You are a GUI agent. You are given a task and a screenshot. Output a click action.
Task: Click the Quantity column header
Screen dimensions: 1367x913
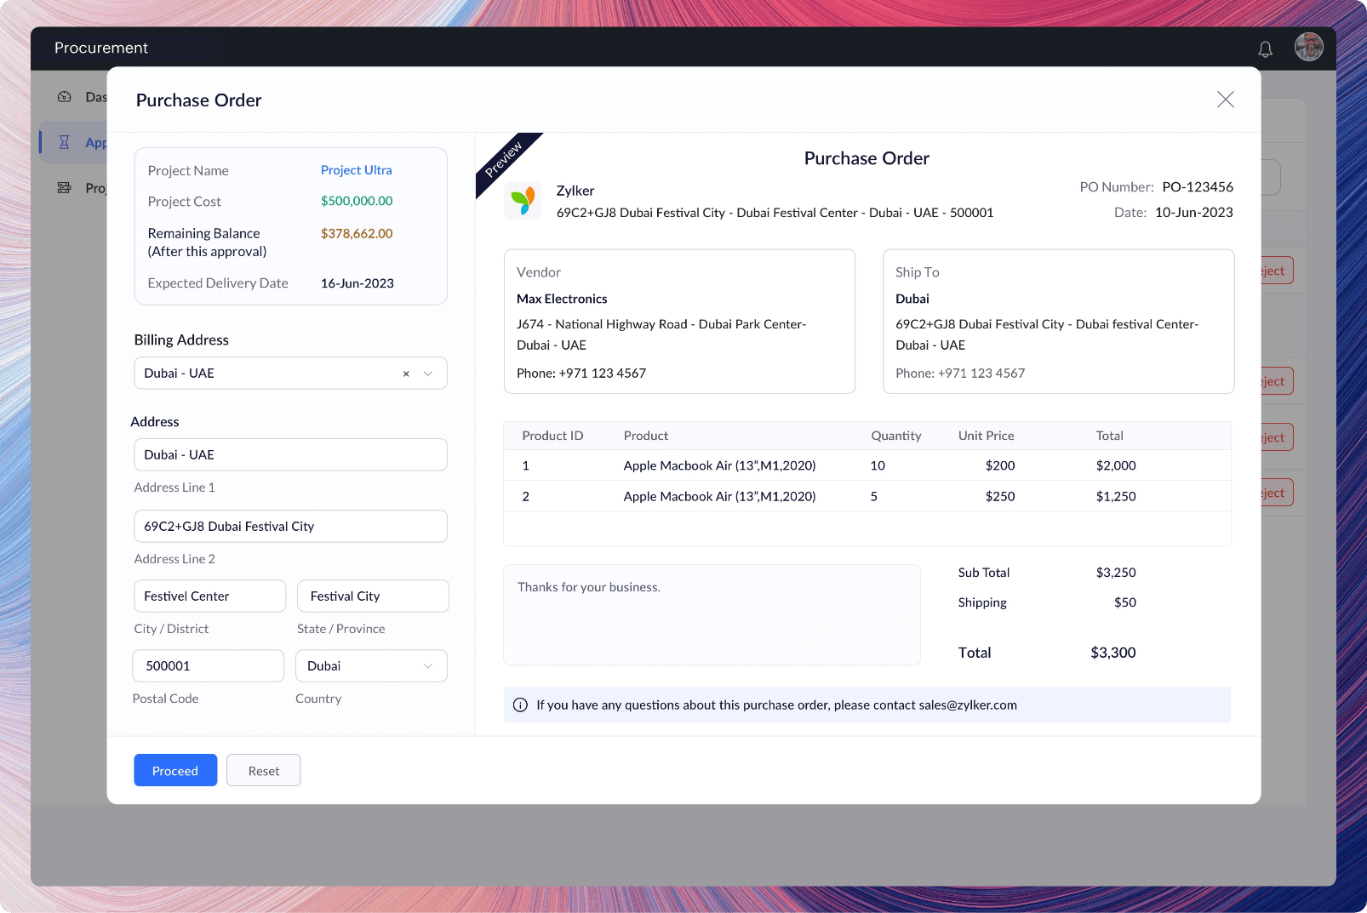coord(895,436)
